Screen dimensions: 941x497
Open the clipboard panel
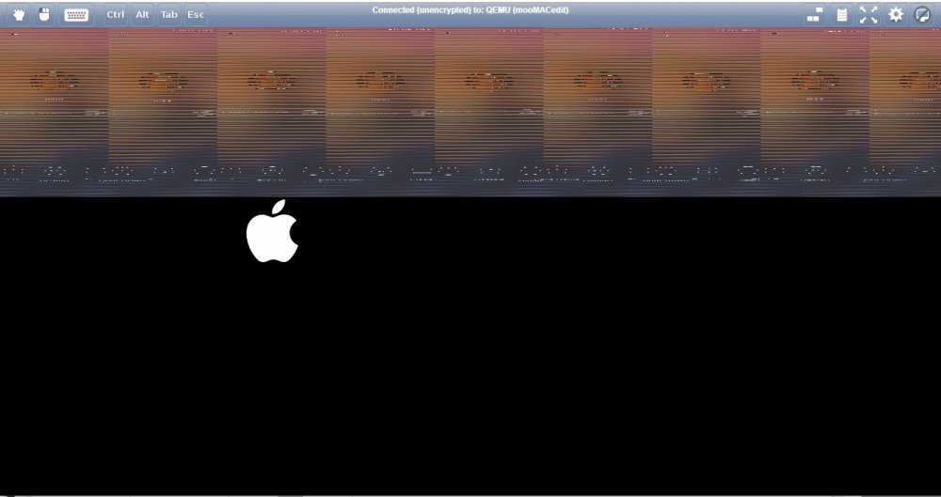pyautogui.click(x=842, y=14)
